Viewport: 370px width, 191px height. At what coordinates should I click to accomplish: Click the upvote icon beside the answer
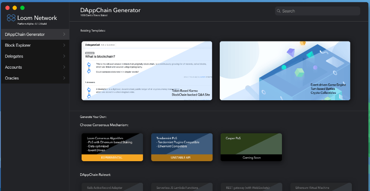[89, 89]
